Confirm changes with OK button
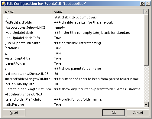This screenshot has height=119, width=152. coord(114,113)
